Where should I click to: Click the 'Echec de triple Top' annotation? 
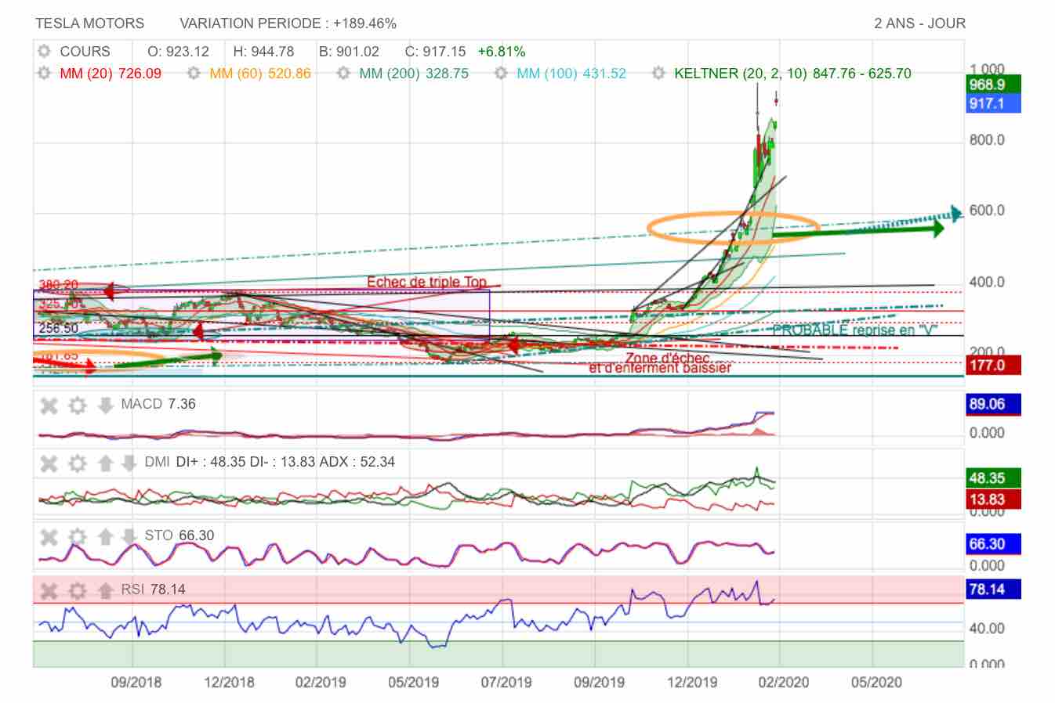(427, 282)
